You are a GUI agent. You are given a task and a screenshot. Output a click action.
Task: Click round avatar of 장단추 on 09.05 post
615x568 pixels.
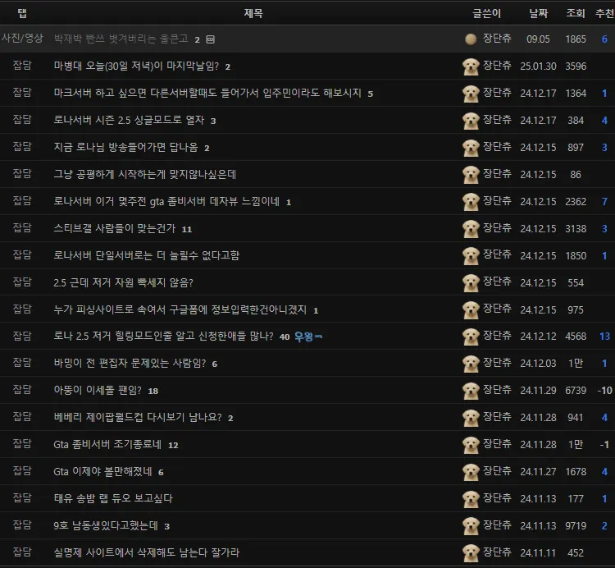tap(471, 39)
